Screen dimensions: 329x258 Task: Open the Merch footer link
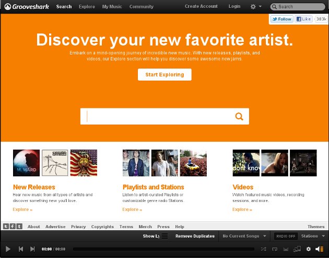click(x=145, y=227)
